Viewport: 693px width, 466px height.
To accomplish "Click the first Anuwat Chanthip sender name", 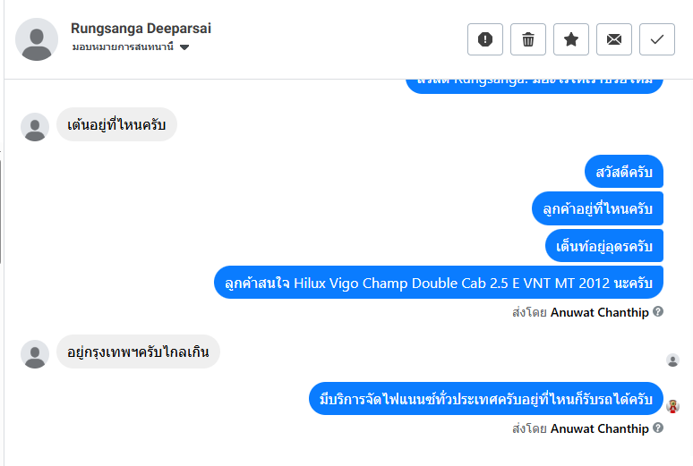I will click(599, 312).
